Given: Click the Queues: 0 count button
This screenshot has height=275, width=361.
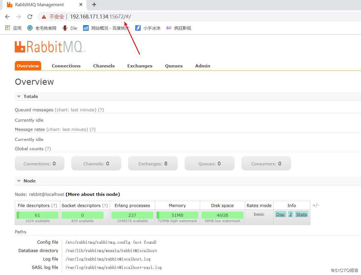Looking at the screenshot, I should (209, 164).
